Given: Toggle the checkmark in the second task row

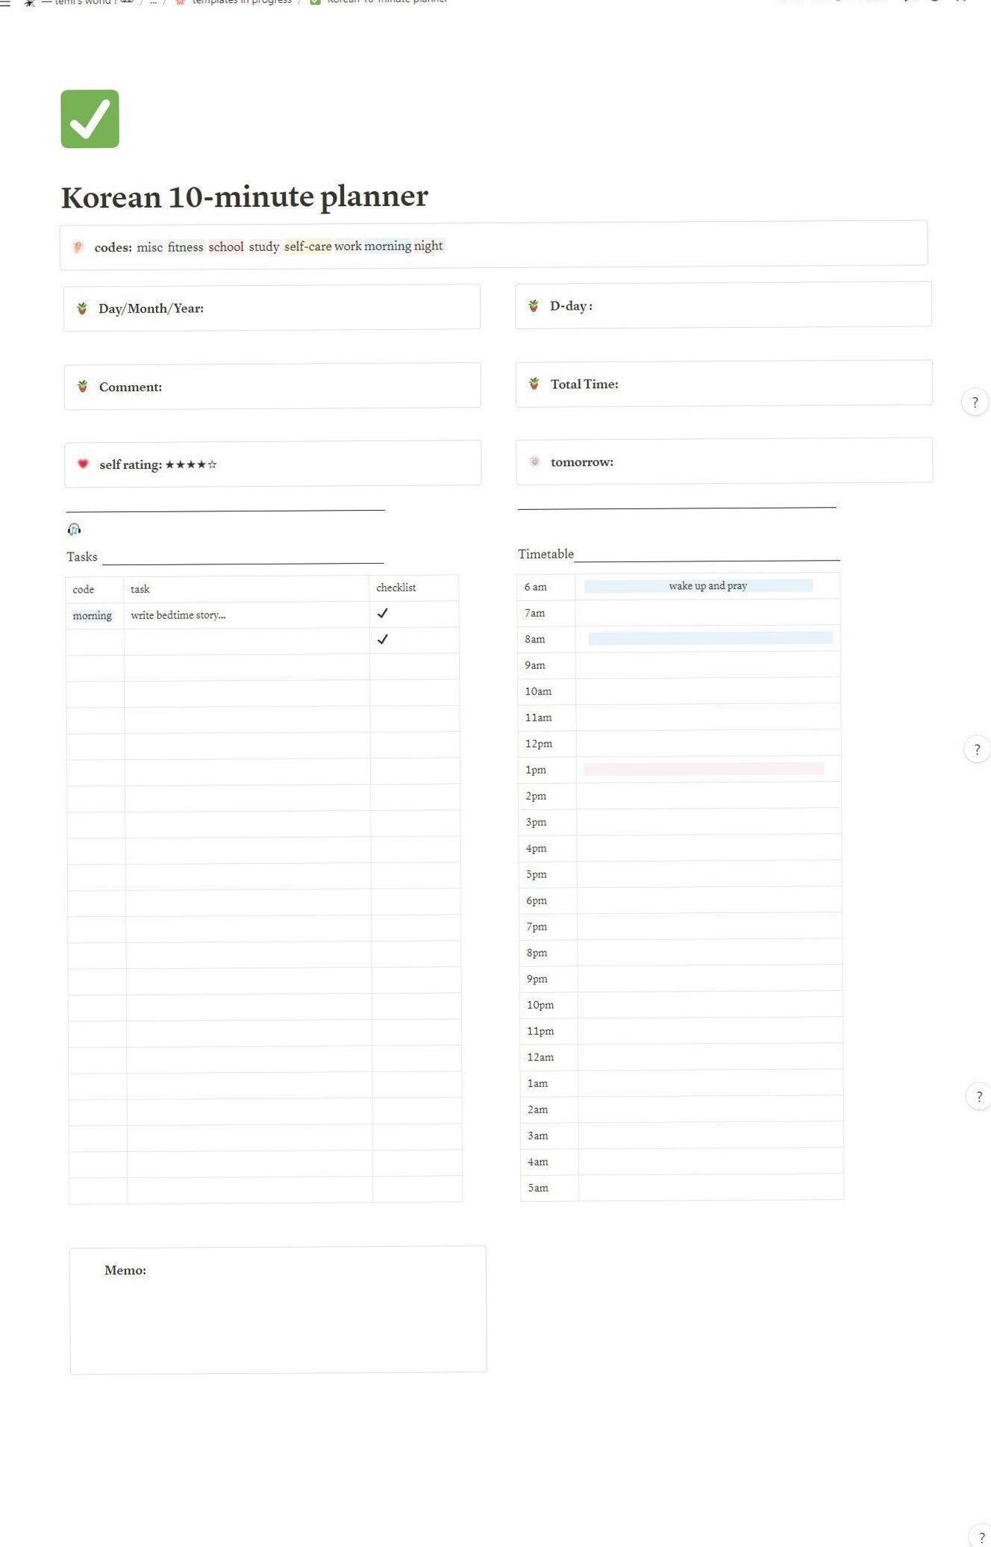Looking at the screenshot, I should (x=382, y=639).
